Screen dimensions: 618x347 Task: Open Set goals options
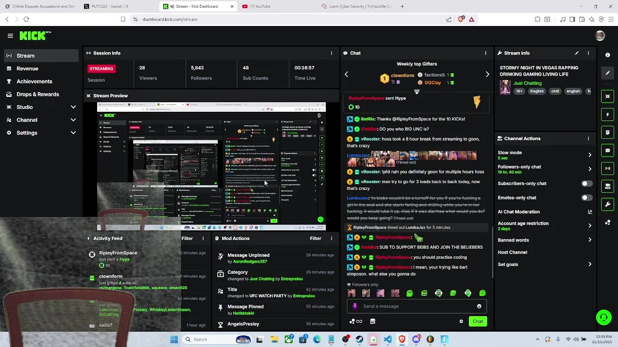[590, 264]
